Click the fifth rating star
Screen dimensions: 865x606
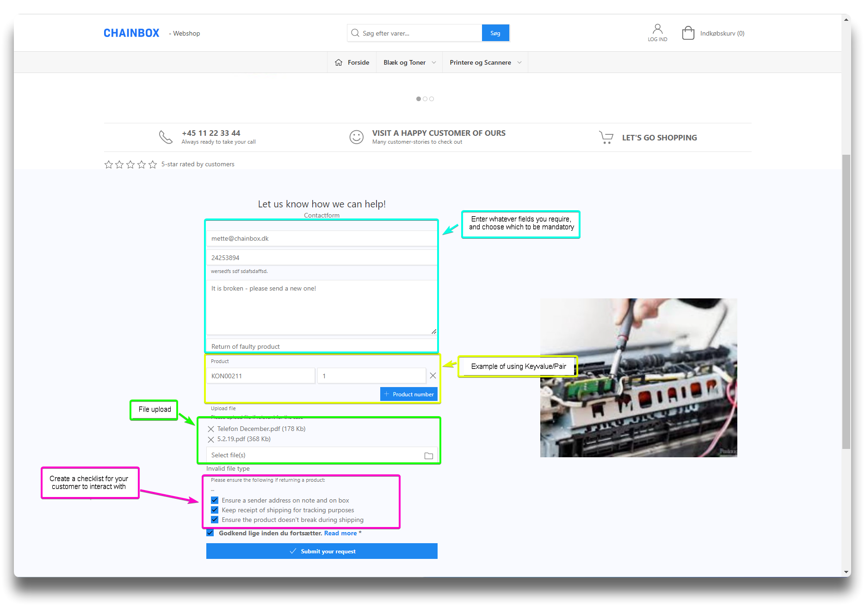click(x=153, y=164)
